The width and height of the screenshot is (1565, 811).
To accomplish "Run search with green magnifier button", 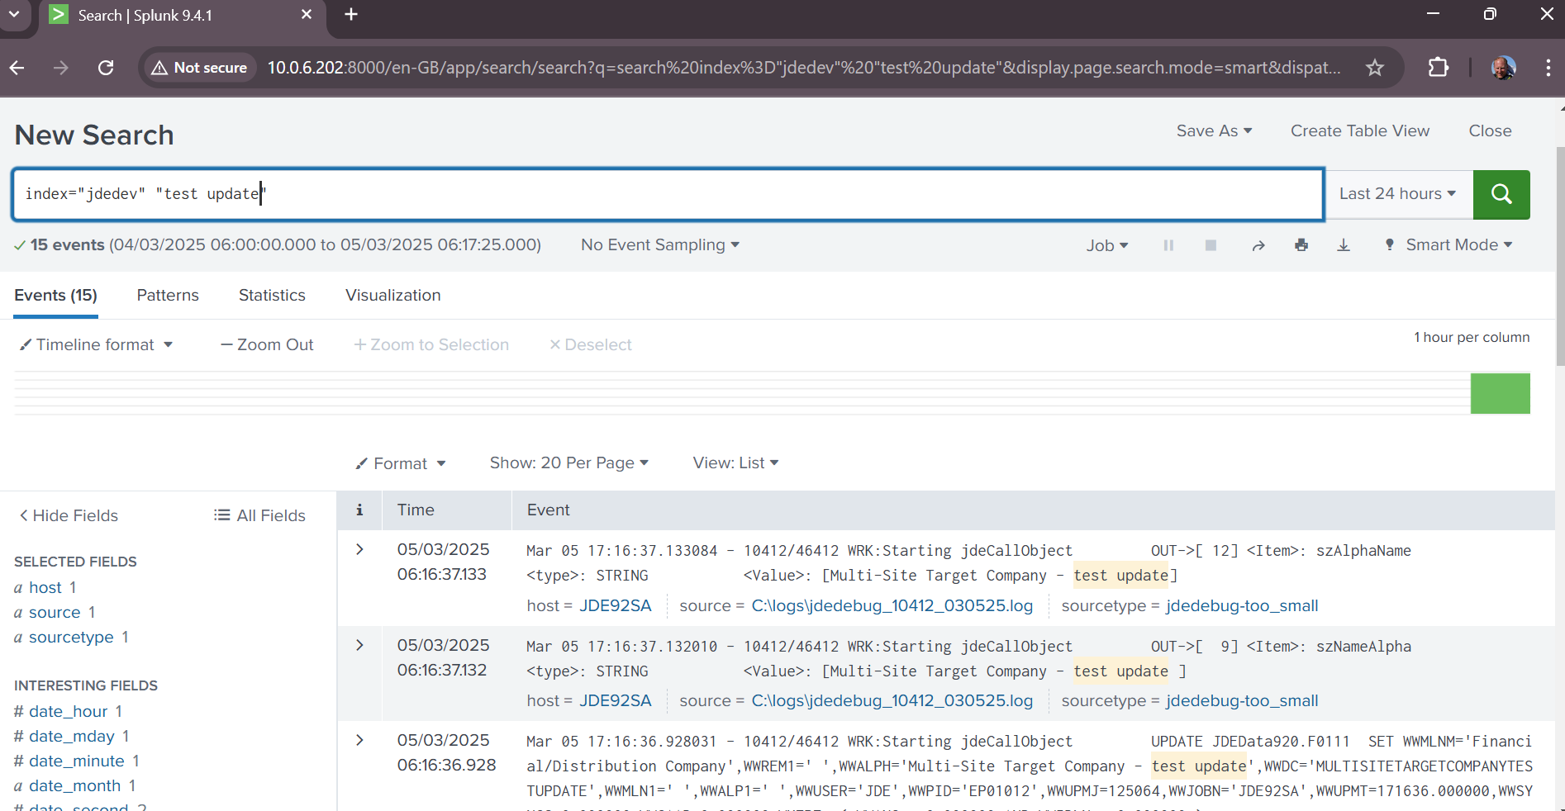I will [1501, 194].
